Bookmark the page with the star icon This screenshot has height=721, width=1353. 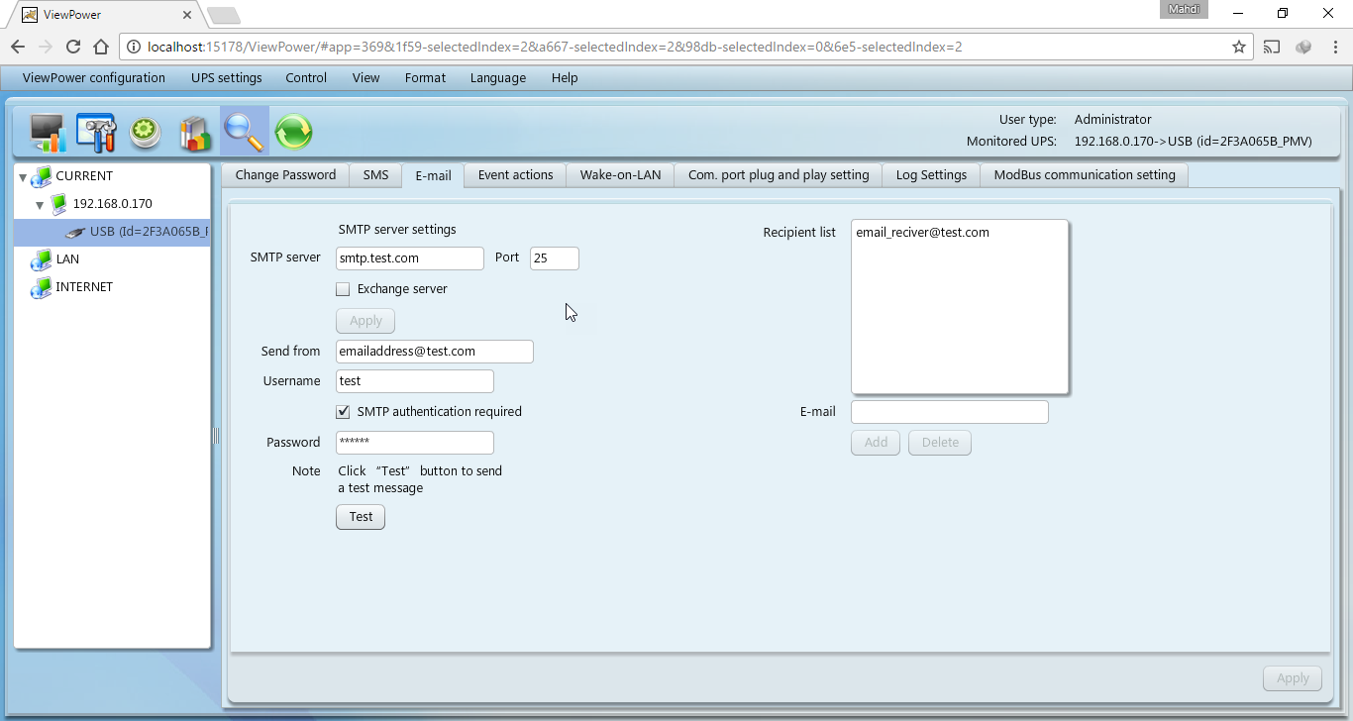coord(1238,47)
